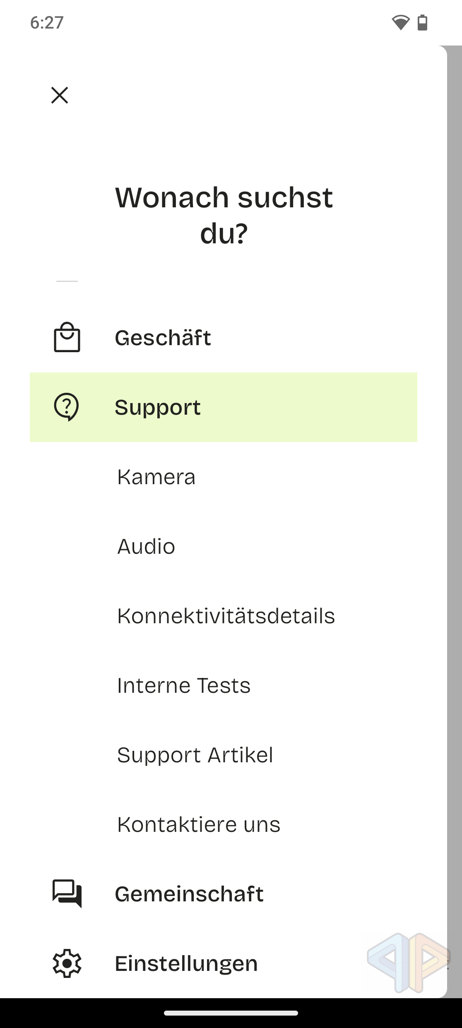The height and width of the screenshot is (1028, 462).
Task: Tap the "Wonach suchst du?" heading
Action: 224,215
